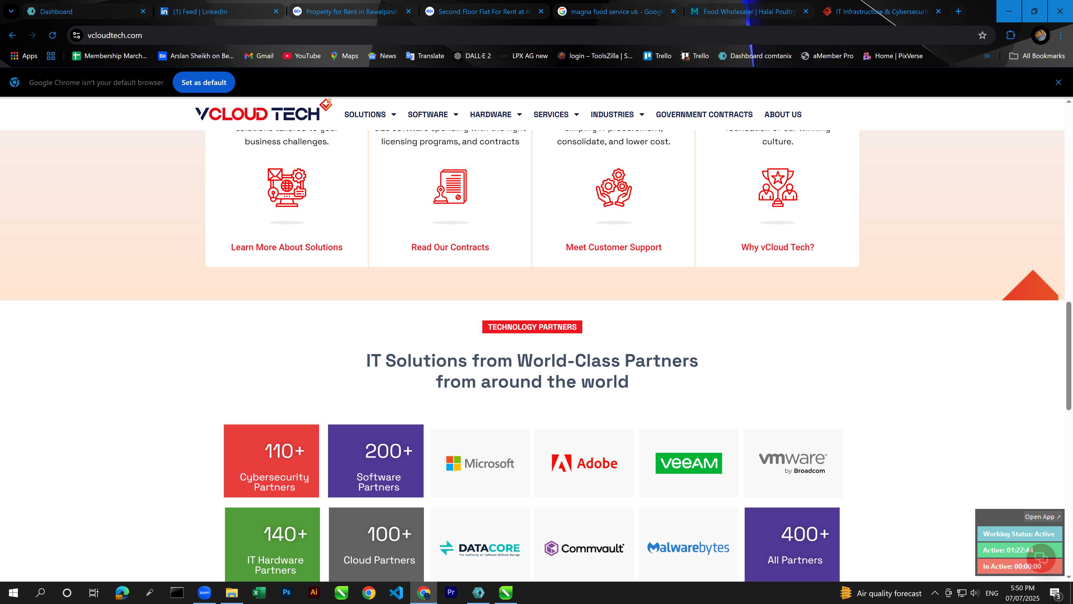Open the 400+ All Partners tile

pos(792,544)
